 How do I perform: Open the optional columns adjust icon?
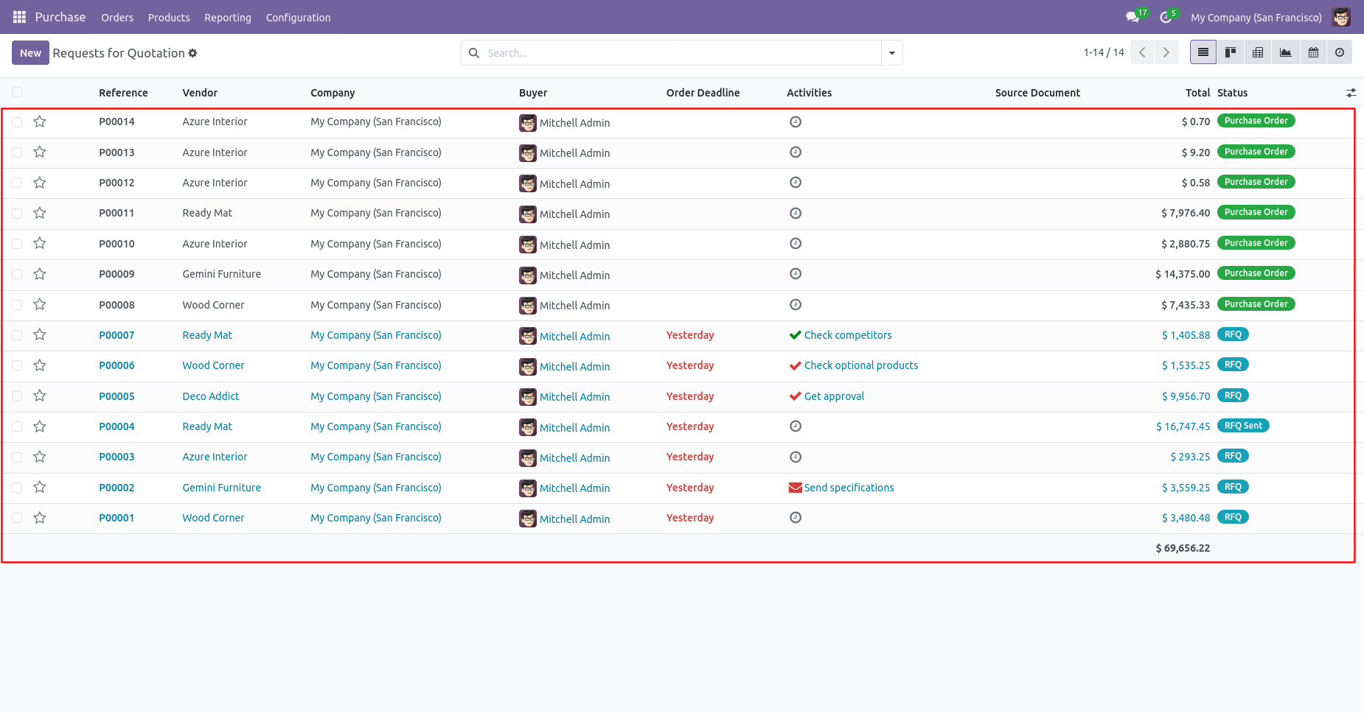coord(1351,93)
